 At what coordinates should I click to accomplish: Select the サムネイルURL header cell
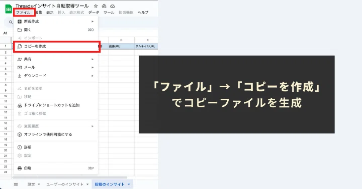146,46
